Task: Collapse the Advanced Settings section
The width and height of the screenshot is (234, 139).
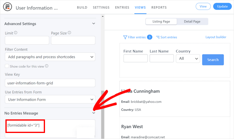Action: (x=94, y=24)
